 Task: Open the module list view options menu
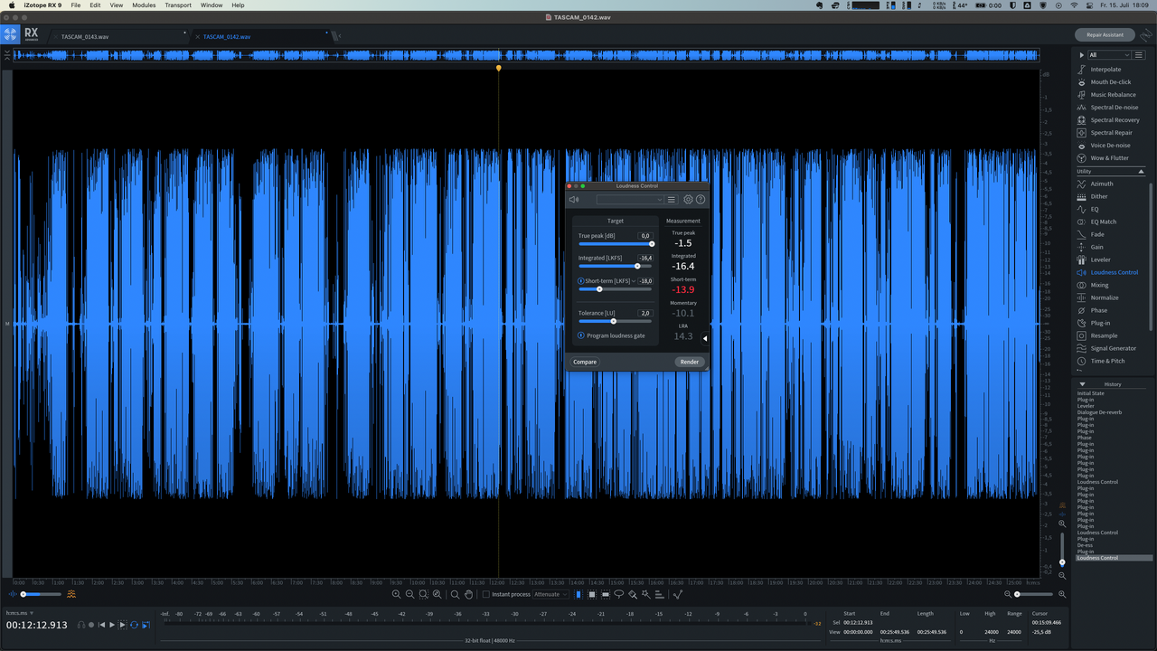tap(1139, 55)
